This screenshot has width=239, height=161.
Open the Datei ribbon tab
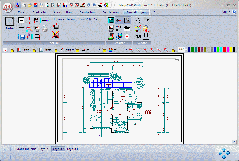(x=21, y=12)
